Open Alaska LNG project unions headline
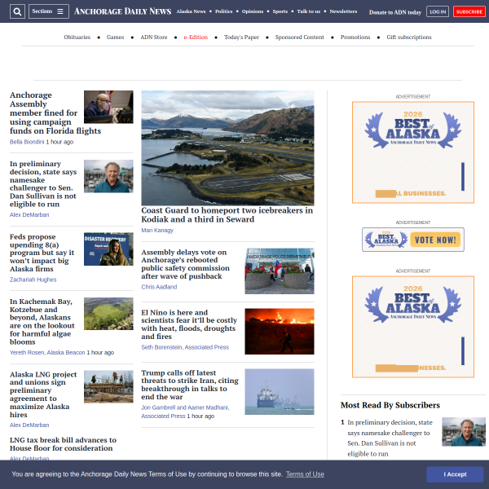 (x=43, y=394)
